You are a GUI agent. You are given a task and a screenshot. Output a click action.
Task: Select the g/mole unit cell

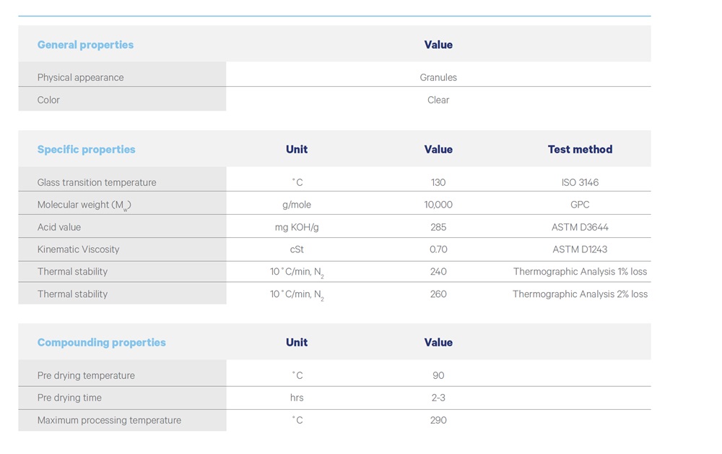[x=297, y=205]
